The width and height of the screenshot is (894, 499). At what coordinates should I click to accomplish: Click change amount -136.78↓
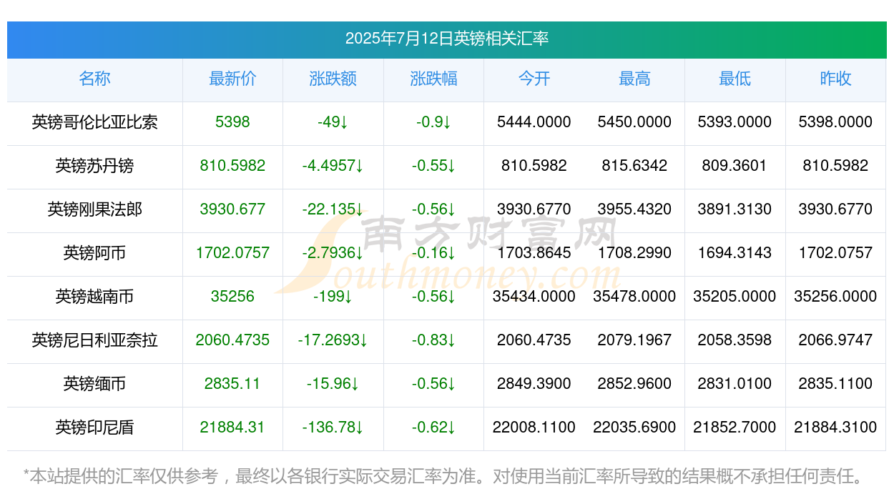tap(333, 428)
